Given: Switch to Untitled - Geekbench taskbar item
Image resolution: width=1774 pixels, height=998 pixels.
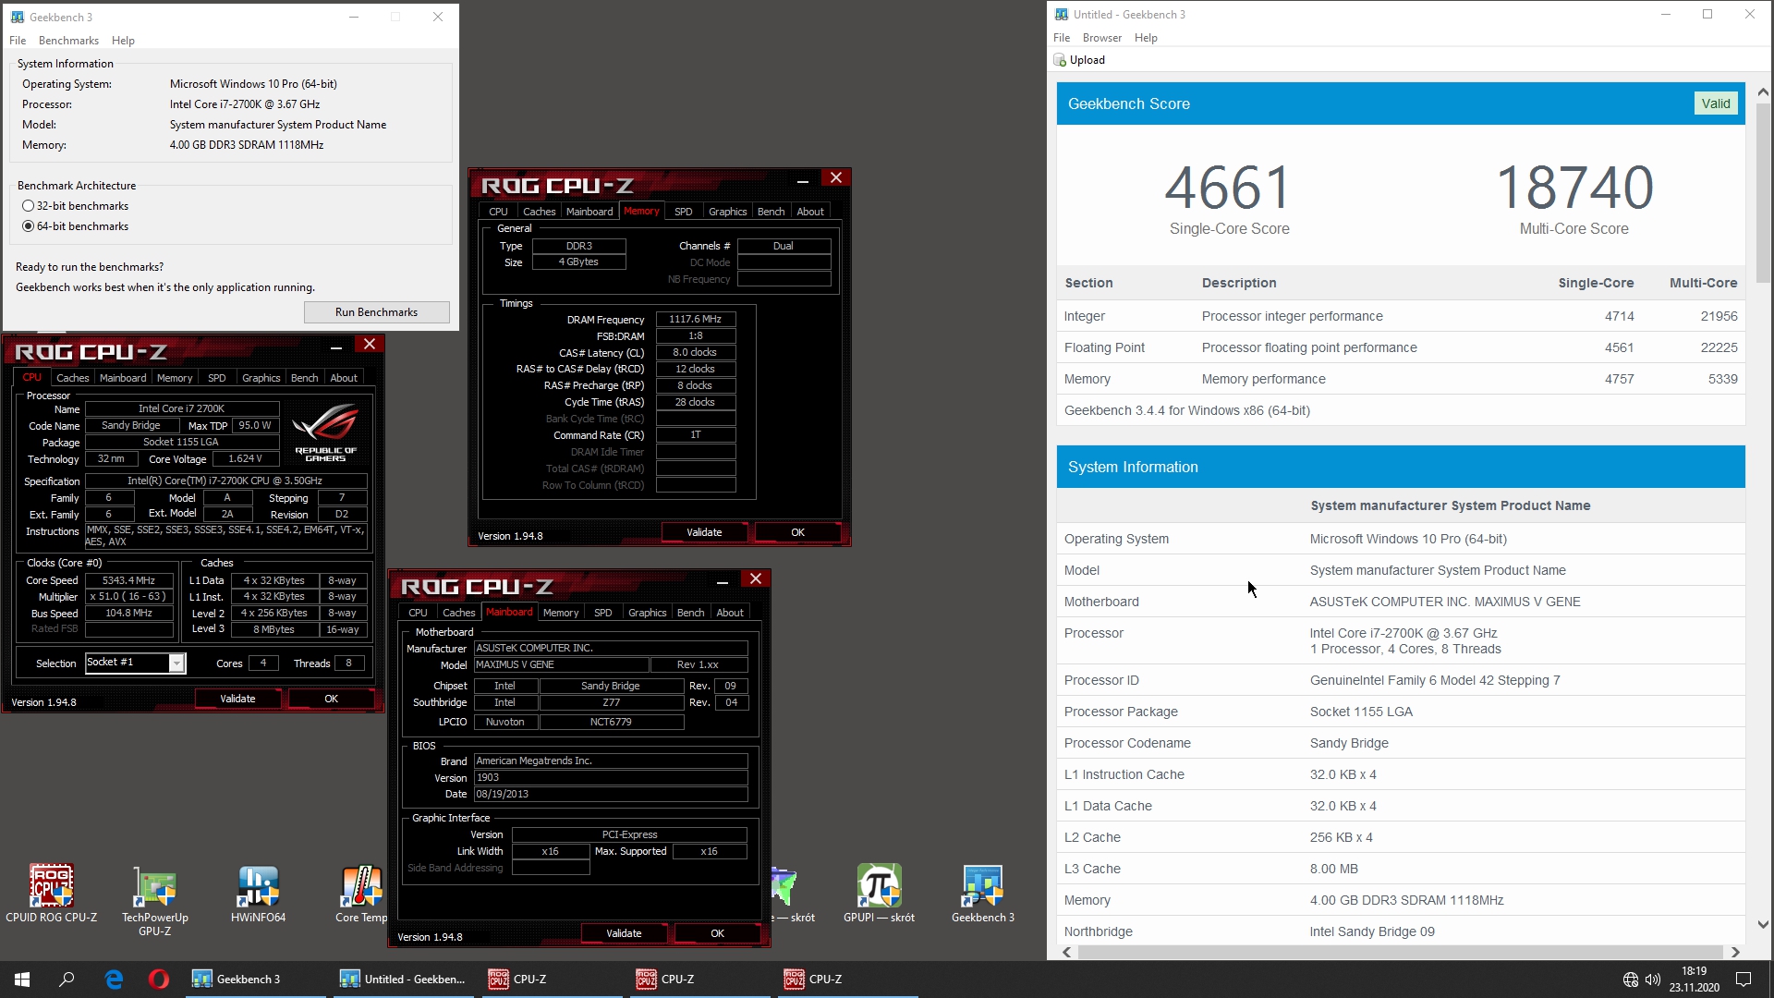Looking at the screenshot, I should click(404, 980).
